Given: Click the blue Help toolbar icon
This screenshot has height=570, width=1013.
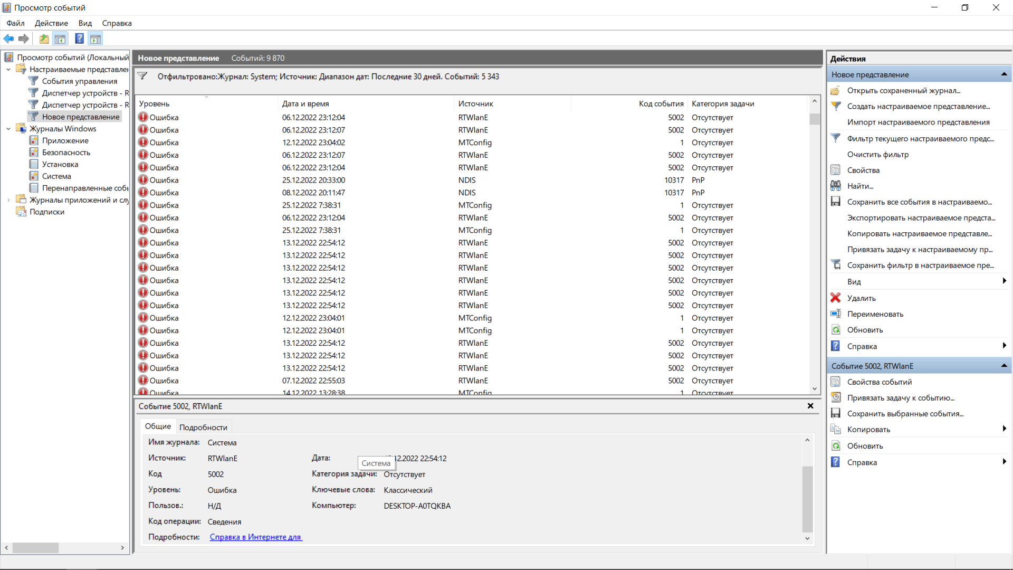Looking at the screenshot, I should click(79, 39).
